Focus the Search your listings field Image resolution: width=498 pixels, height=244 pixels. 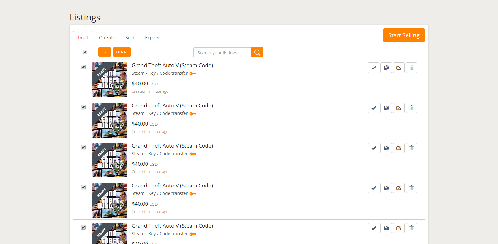[x=222, y=52]
